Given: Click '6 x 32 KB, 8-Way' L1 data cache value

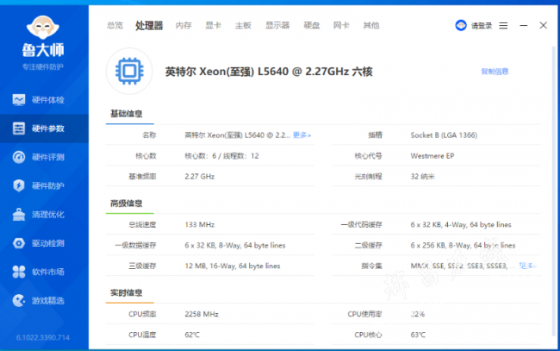Looking at the screenshot, I should click(x=235, y=245).
